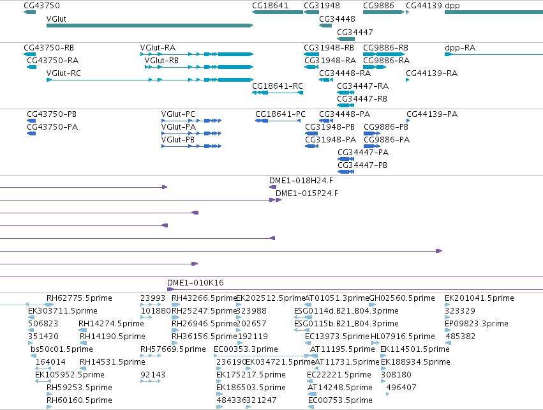Select the CG34447 gene label
The height and width of the screenshot is (410, 543).
[355, 32]
